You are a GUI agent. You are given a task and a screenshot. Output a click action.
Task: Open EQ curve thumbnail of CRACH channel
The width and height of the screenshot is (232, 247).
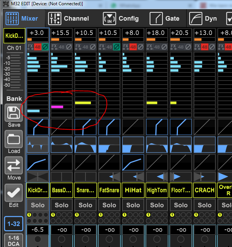click(205, 145)
